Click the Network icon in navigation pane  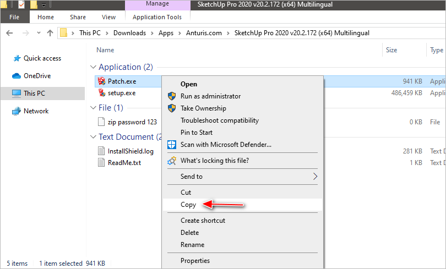point(17,111)
